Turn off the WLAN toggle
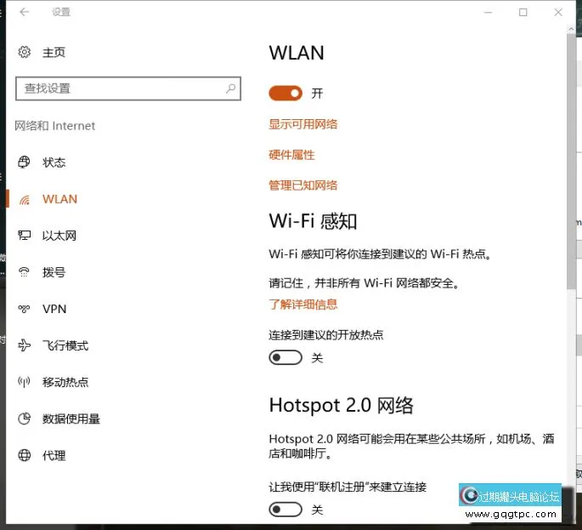This screenshot has width=582, height=530. pyautogui.click(x=285, y=94)
